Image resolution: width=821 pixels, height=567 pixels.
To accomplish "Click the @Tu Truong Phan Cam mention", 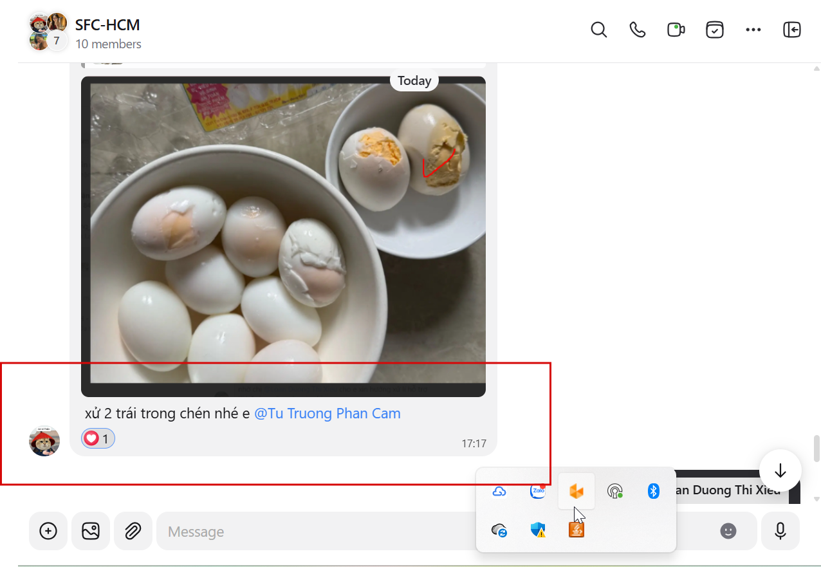I will [327, 413].
